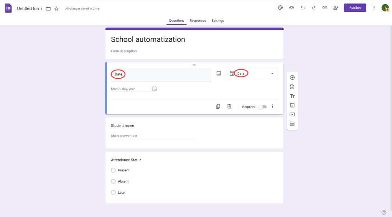Toggle the Required switch

pyautogui.click(x=262, y=107)
